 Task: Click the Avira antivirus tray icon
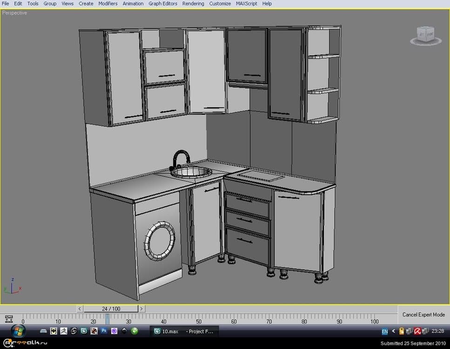[417, 331]
